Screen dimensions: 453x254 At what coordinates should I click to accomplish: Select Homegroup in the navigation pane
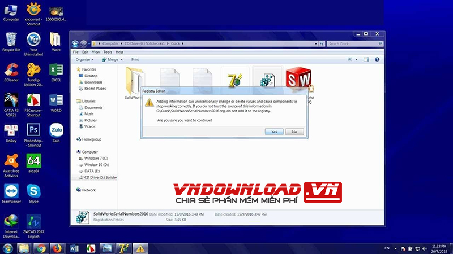[89, 139]
